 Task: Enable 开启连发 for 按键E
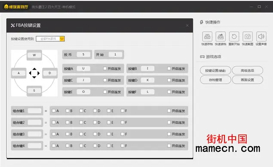coord(105,92)
